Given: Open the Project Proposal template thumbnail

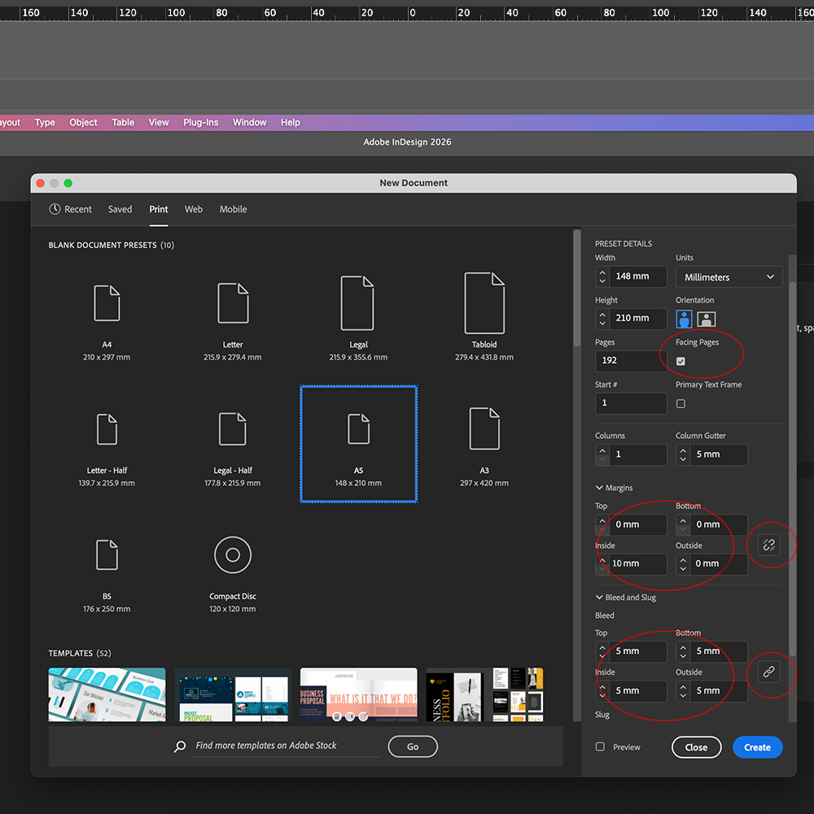Looking at the screenshot, I should [x=233, y=694].
